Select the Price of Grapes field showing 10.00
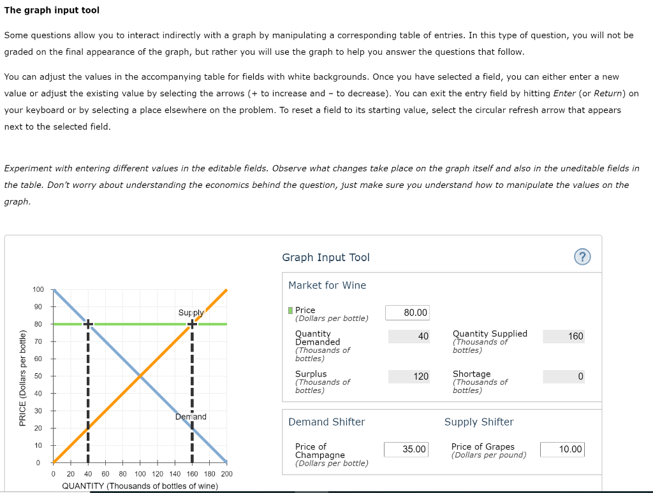The image size is (653, 493). click(562, 449)
